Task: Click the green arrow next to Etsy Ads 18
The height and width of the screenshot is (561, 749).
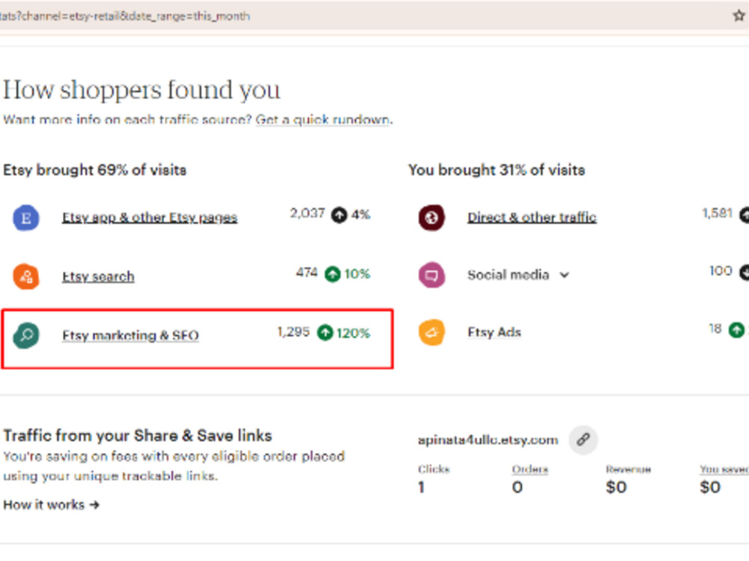Action: pyautogui.click(x=736, y=330)
